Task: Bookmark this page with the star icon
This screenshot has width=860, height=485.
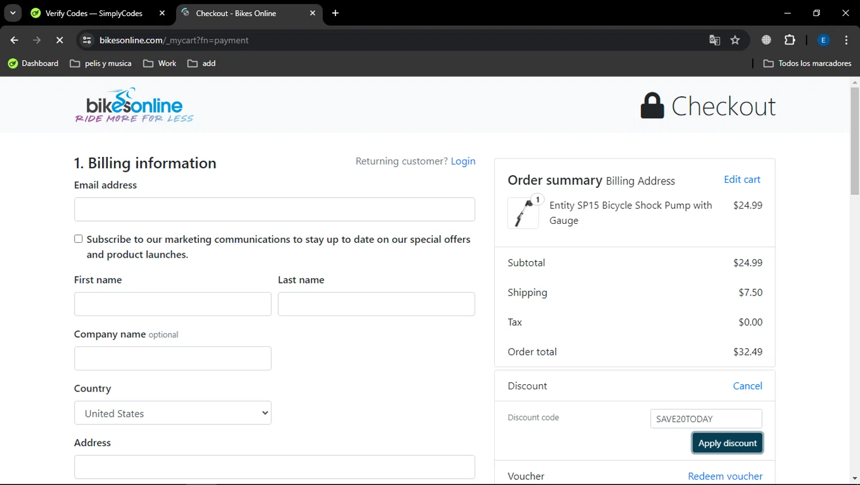Action: point(735,40)
